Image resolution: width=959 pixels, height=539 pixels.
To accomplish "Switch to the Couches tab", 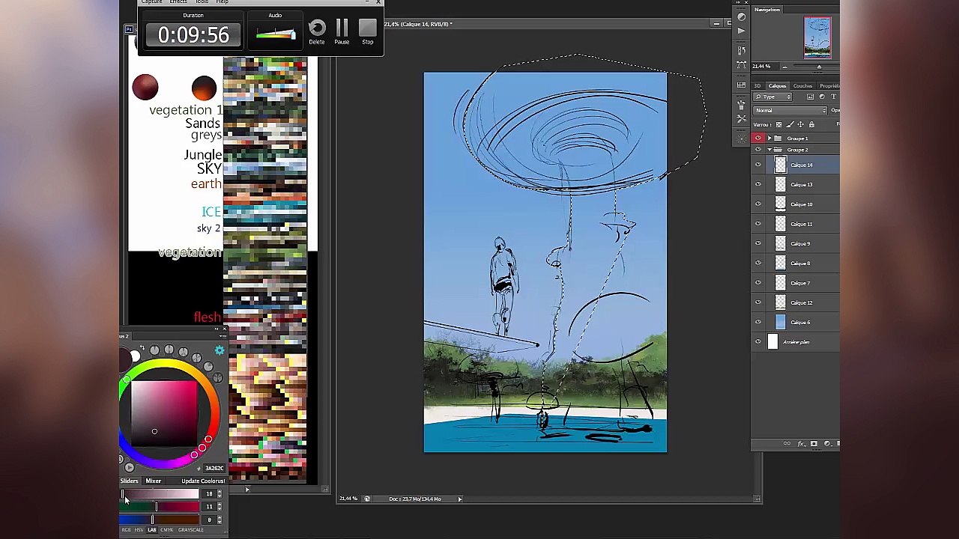I will [802, 86].
